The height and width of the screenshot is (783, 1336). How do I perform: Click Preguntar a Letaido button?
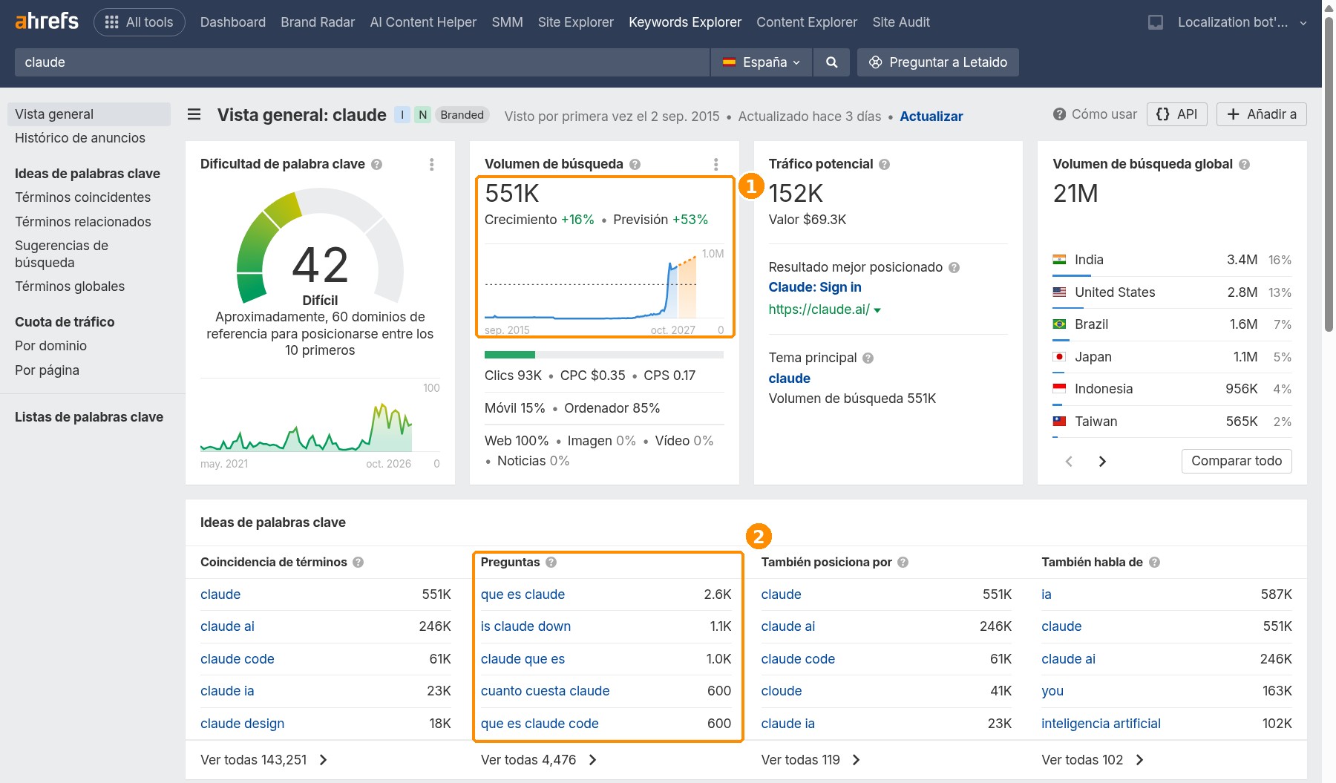point(938,62)
